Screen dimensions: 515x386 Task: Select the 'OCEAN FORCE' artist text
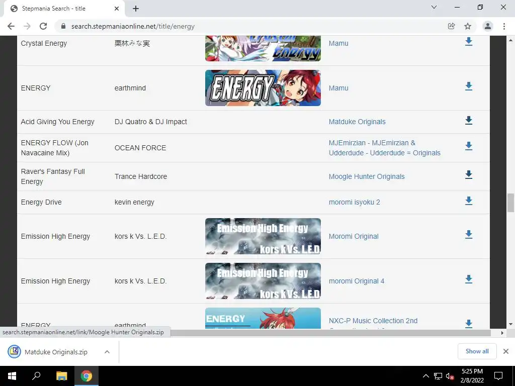[140, 148]
